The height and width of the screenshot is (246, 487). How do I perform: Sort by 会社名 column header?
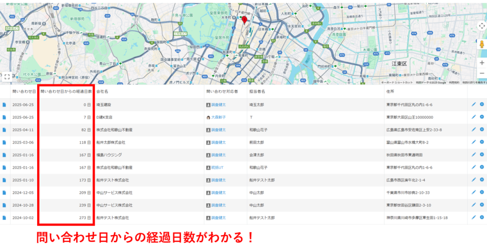click(x=102, y=91)
